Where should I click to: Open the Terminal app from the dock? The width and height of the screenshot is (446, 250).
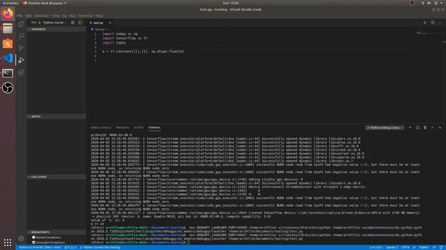point(8,73)
